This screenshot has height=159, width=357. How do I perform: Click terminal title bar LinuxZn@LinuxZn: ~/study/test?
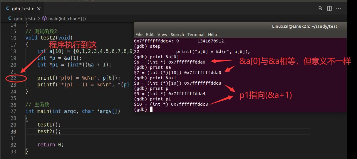pyautogui.click(x=305, y=26)
